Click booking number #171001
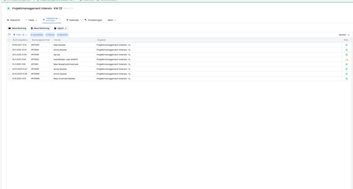Image resolution: width=353 pixels, height=189 pixels. pyautogui.click(x=35, y=64)
